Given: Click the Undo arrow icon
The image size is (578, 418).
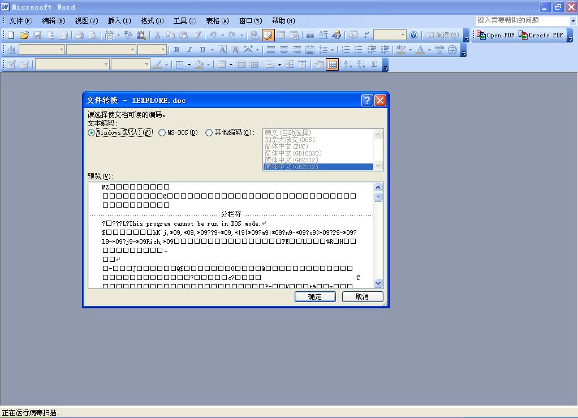Looking at the screenshot, I should (x=213, y=35).
